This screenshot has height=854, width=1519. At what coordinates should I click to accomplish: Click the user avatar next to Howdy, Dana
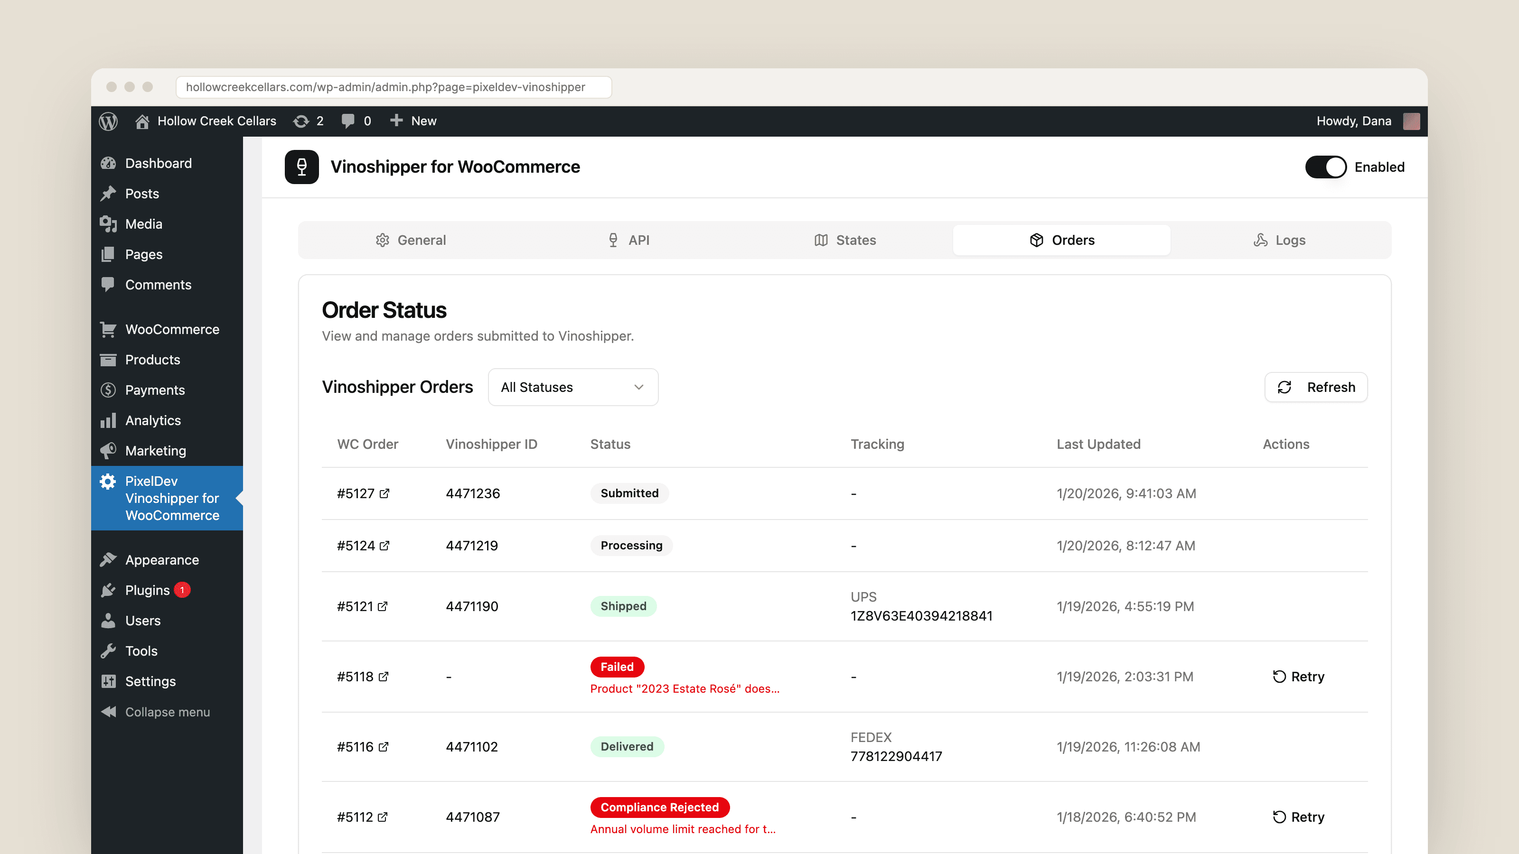pyautogui.click(x=1411, y=121)
